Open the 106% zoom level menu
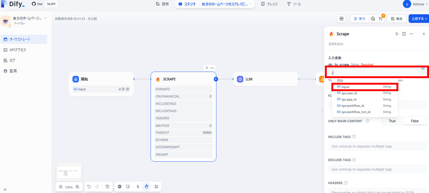Image resolution: width=429 pixels, height=193 pixels. 69,187
